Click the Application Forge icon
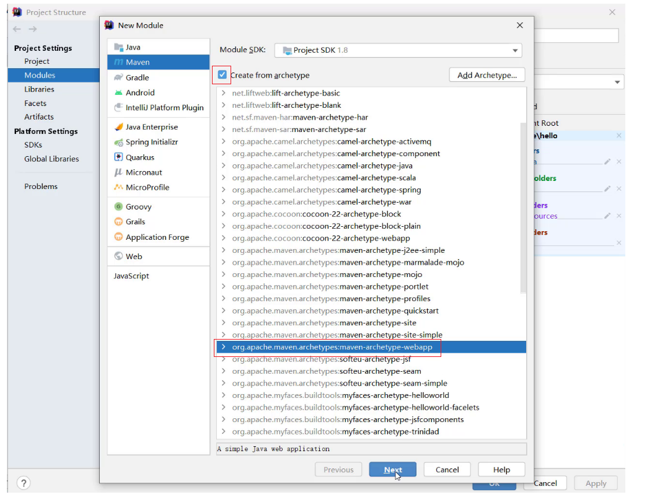 118,237
